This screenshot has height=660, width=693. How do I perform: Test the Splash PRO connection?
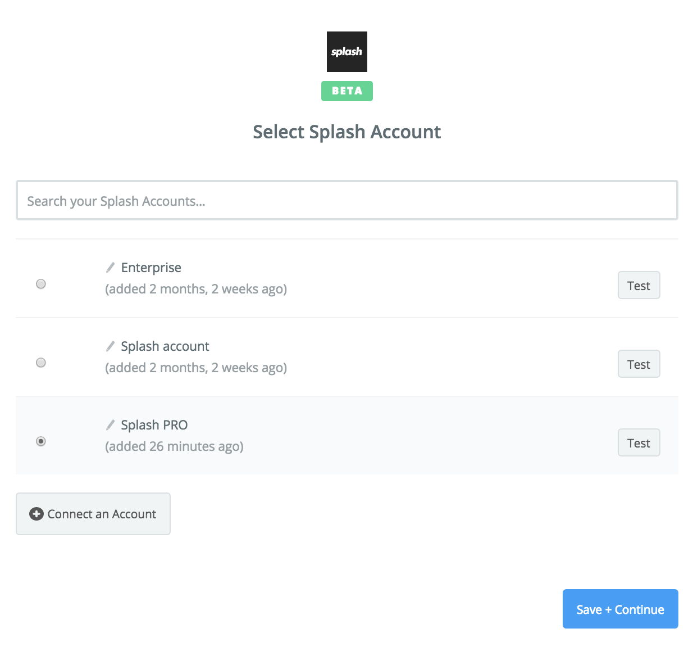point(639,442)
